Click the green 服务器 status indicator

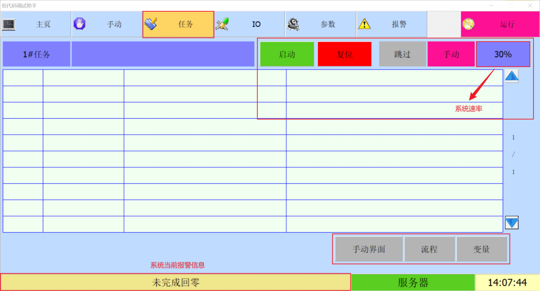(413, 283)
